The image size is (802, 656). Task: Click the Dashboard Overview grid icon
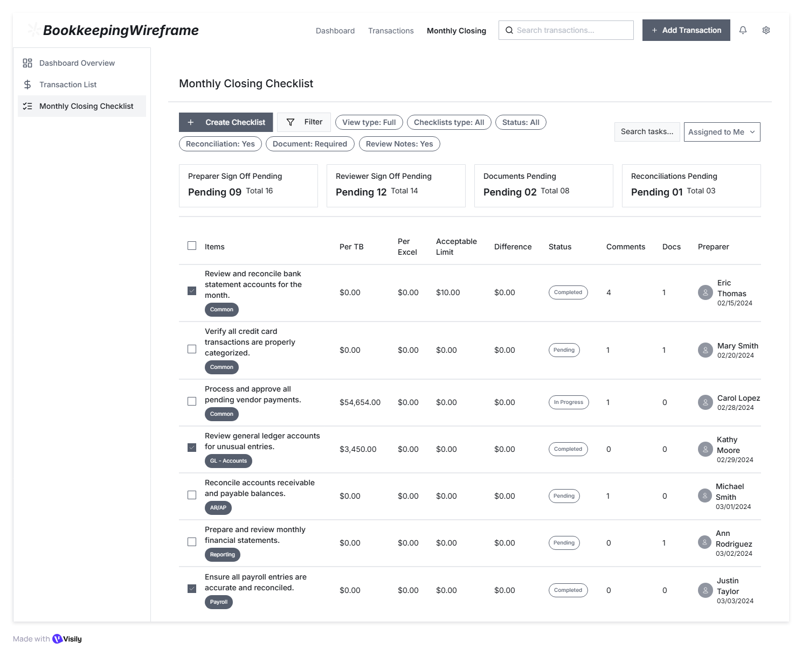[27, 63]
